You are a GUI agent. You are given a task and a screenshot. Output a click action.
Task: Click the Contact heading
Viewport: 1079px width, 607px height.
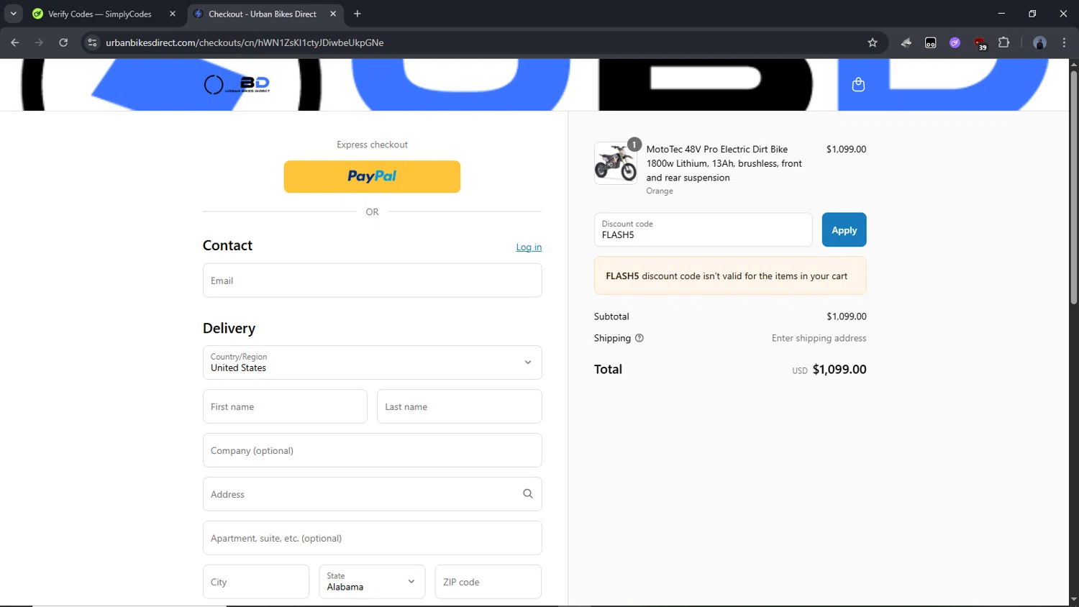(x=227, y=245)
